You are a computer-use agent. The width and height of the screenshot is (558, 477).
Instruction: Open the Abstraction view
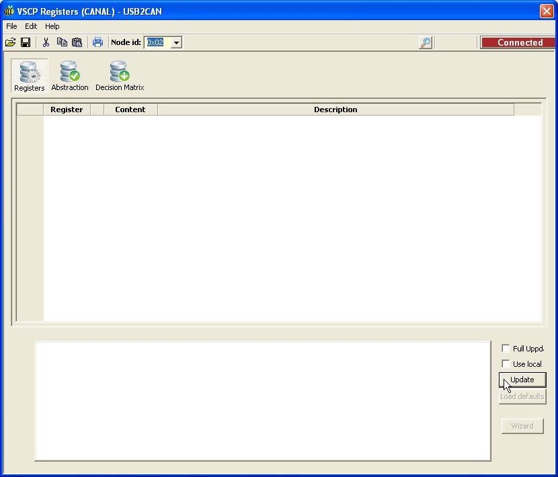pyautogui.click(x=70, y=76)
